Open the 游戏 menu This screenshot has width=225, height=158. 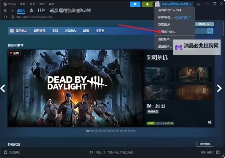pos(42,4)
